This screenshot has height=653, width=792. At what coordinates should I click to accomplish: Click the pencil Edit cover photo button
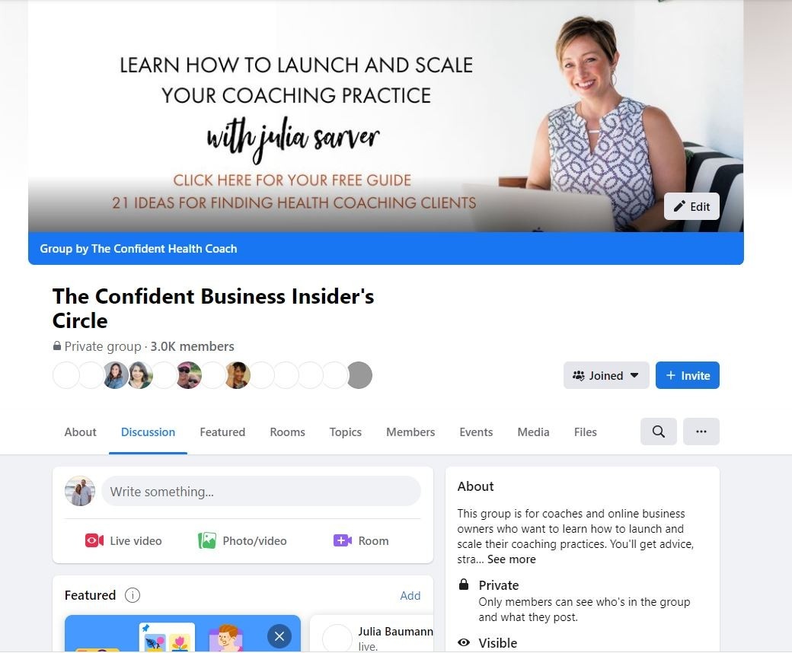coord(691,206)
